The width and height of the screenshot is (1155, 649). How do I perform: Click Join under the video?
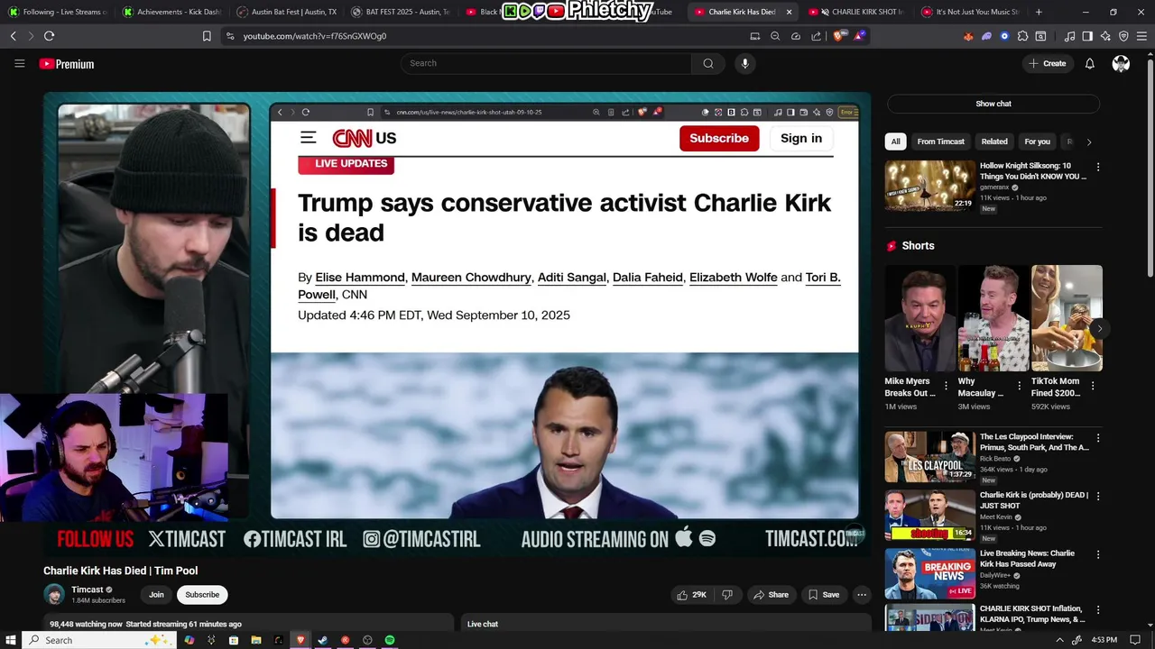coord(156,595)
